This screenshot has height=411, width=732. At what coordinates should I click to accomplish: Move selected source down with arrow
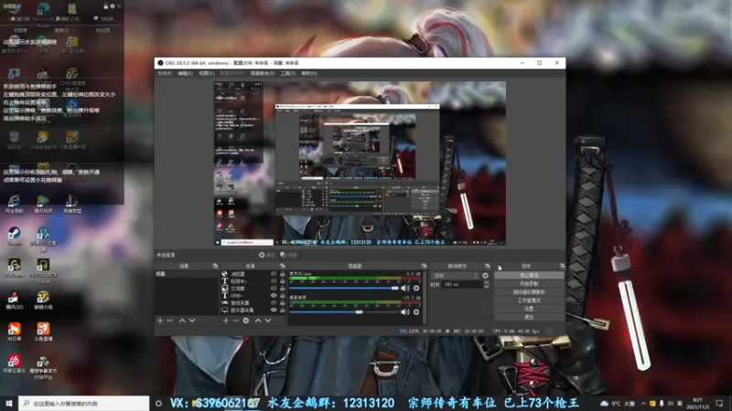click(268, 321)
